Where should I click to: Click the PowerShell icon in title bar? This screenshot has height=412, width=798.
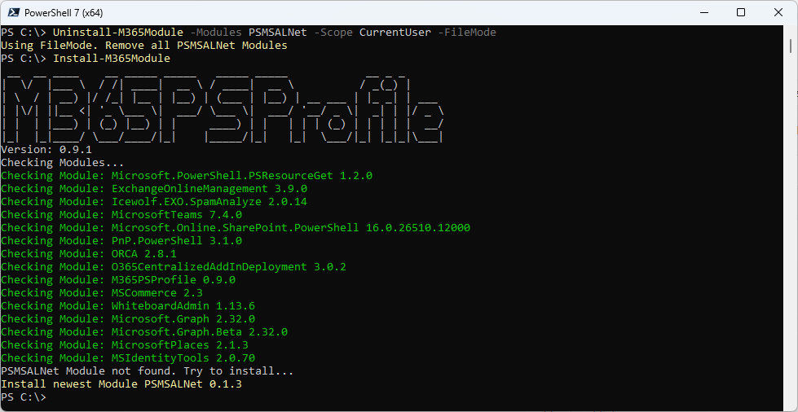tap(12, 12)
